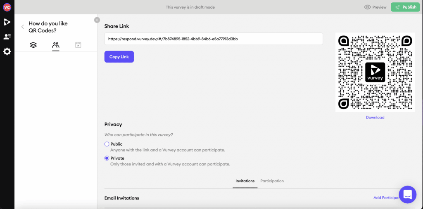Switch to the Invitations tab
Screen dimensions: 423x209
pos(245,181)
